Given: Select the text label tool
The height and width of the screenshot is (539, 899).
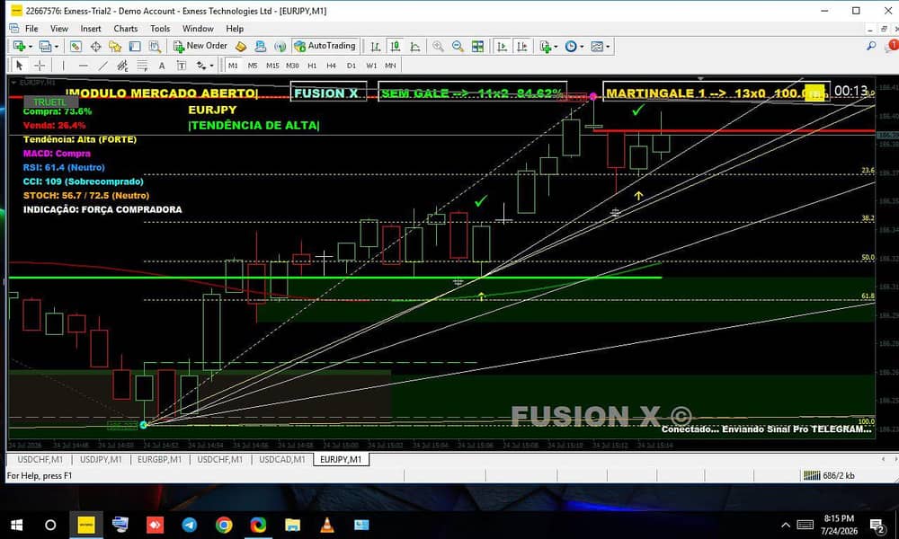Looking at the screenshot, I should coord(182,66).
